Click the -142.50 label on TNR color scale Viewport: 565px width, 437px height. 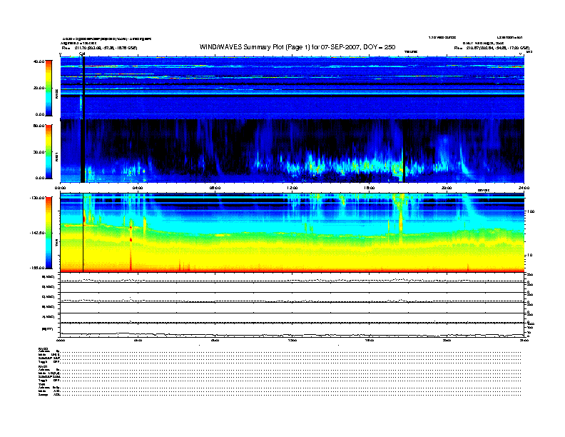point(38,233)
